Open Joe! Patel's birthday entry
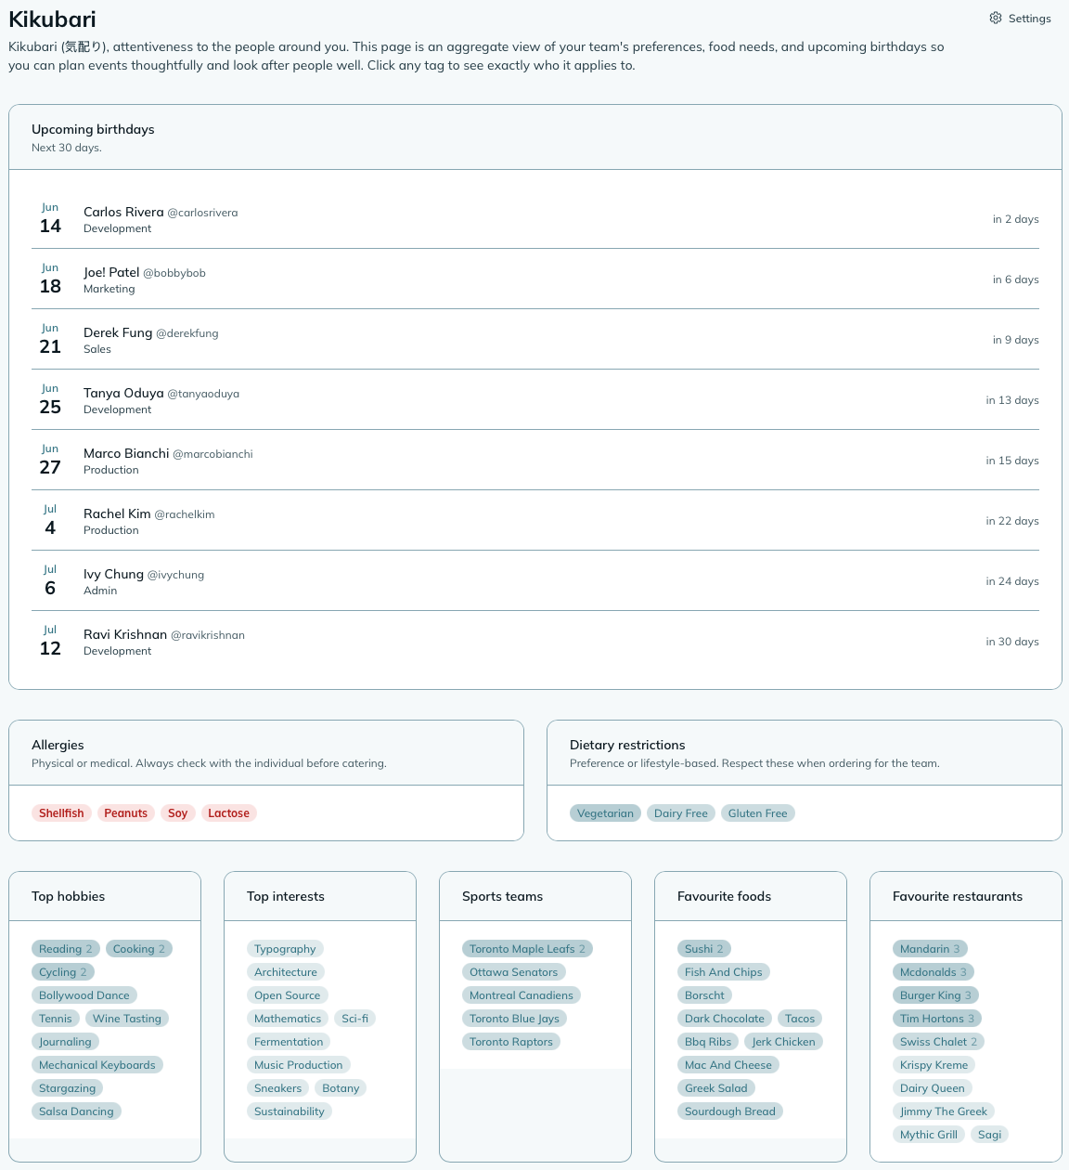 535,279
